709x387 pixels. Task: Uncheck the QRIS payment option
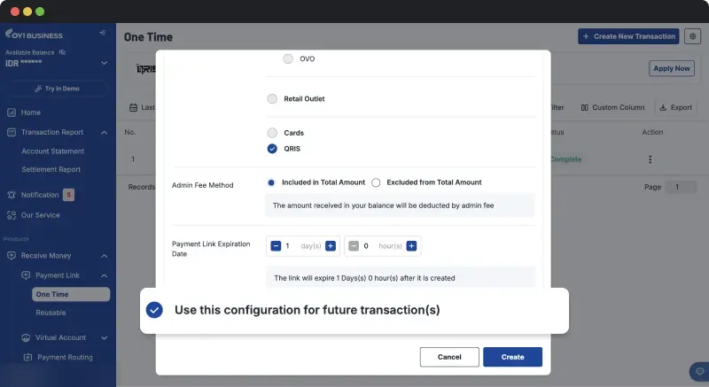(272, 149)
